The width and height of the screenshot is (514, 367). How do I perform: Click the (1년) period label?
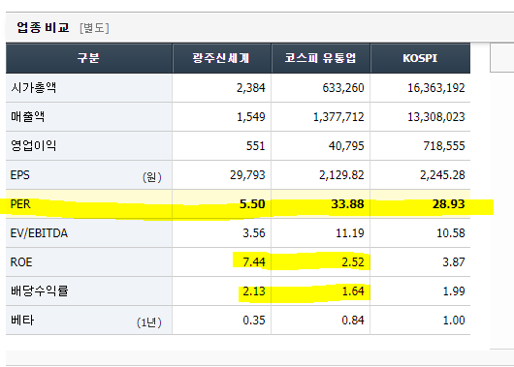149,322
